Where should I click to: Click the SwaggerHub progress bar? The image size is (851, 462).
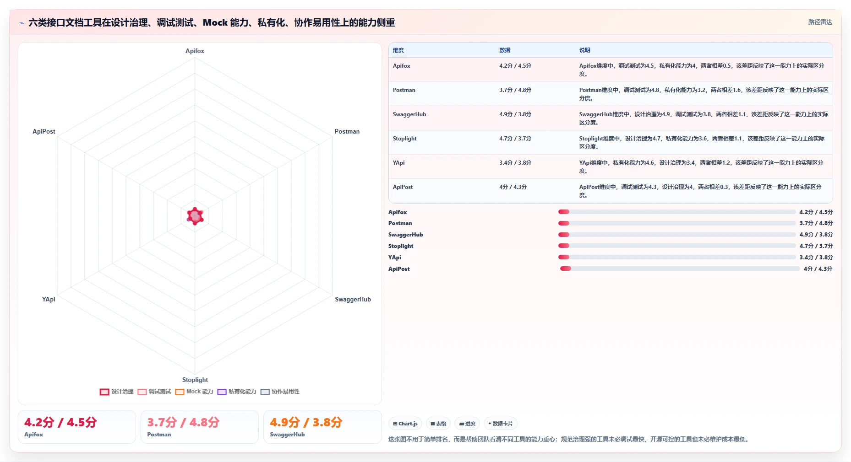[x=677, y=235]
